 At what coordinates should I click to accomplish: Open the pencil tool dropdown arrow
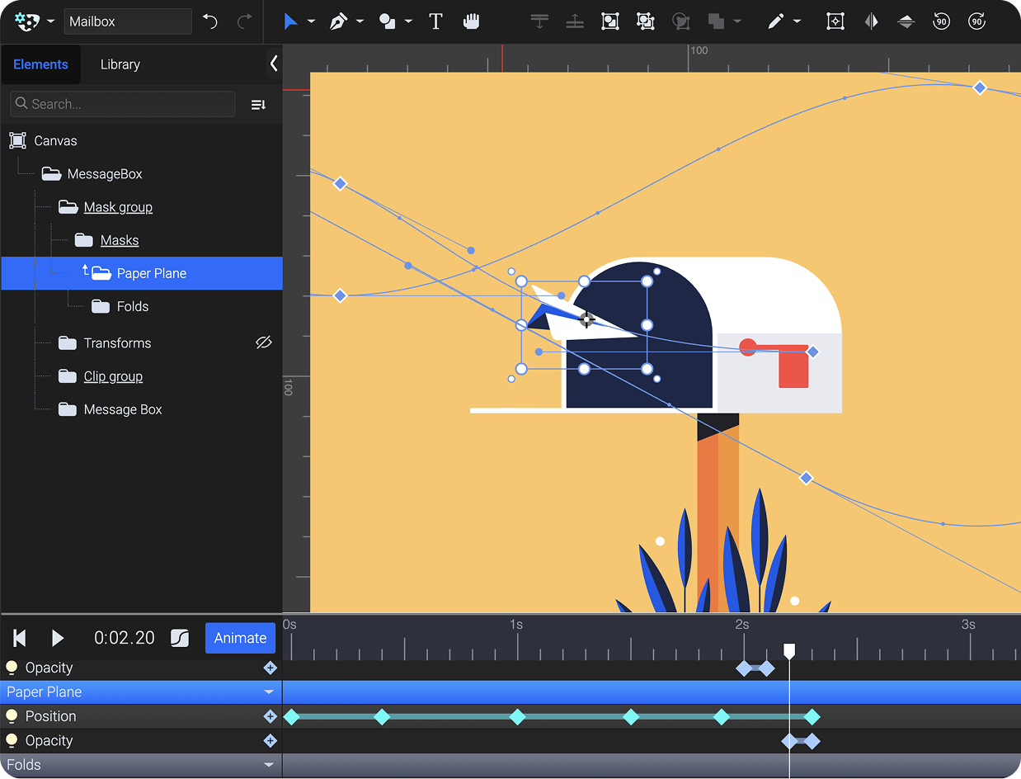click(x=797, y=21)
